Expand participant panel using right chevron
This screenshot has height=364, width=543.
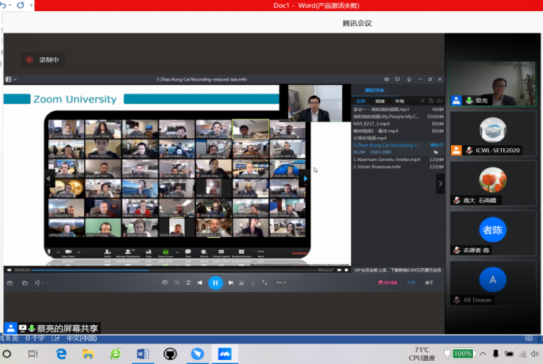440,182
